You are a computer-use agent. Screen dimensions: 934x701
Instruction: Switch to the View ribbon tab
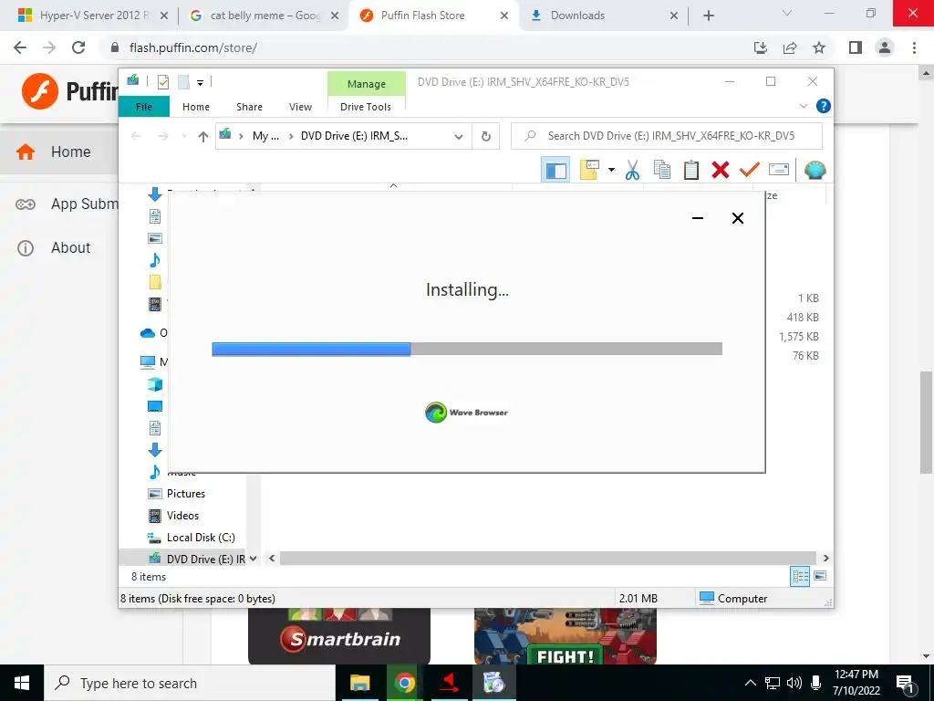click(x=300, y=107)
